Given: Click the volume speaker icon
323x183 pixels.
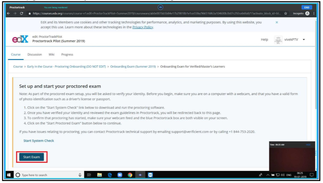Looking at the screenshot, I should pyautogui.click(x=283, y=175).
